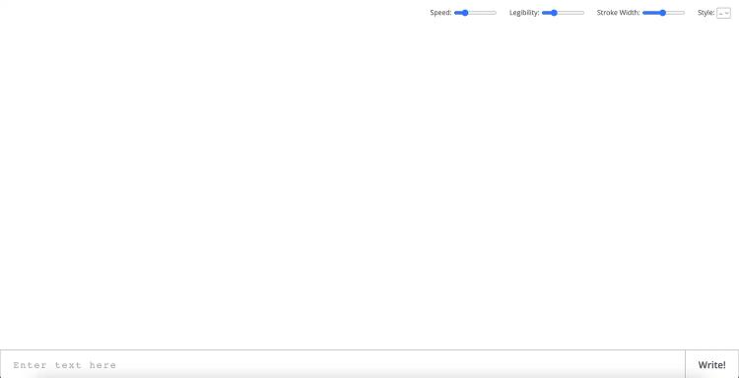Adjust the Legibility slider
This screenshot has width=739, height=378.
563,13
